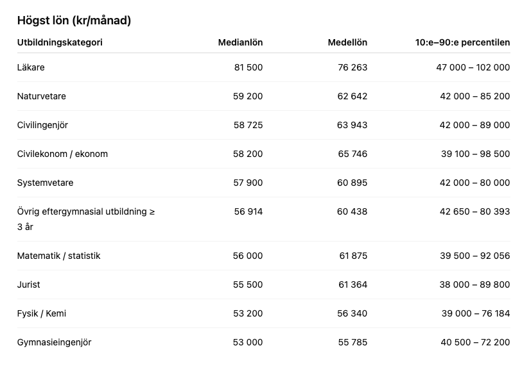
Task: Select Civilekonom mean salary 65 746
Action: (352, 154)
